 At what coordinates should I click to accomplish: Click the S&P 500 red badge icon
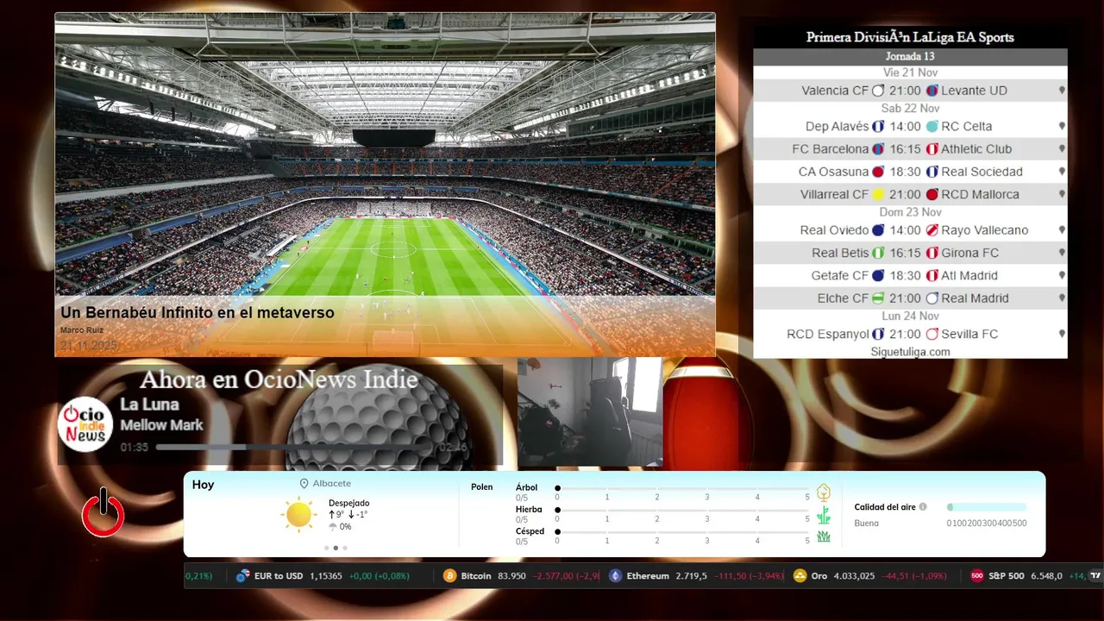pos(976,575)
